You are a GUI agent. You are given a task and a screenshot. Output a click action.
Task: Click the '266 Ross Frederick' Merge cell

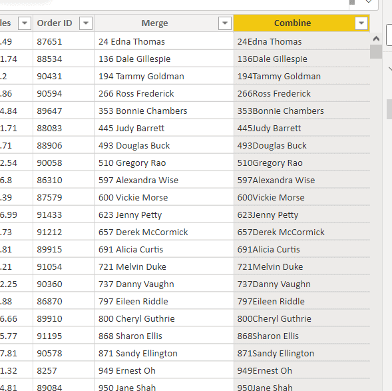click(164, 93)
